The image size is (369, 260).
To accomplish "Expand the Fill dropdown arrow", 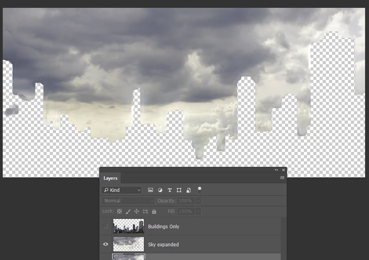I will click(198, 211).
